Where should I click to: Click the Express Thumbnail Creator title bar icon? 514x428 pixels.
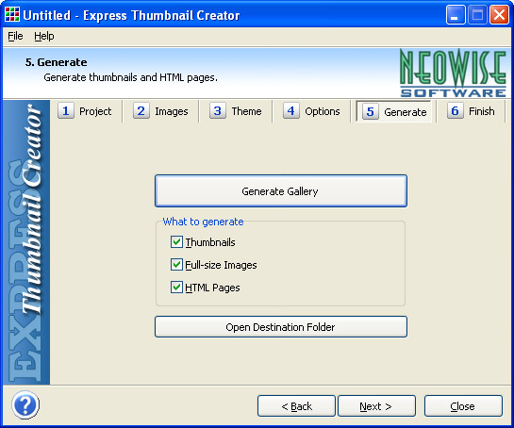(x=12, y=15)
